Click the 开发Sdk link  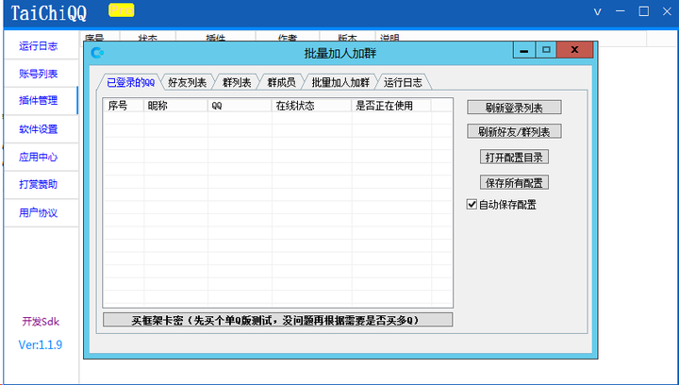[x=41, y=322]
